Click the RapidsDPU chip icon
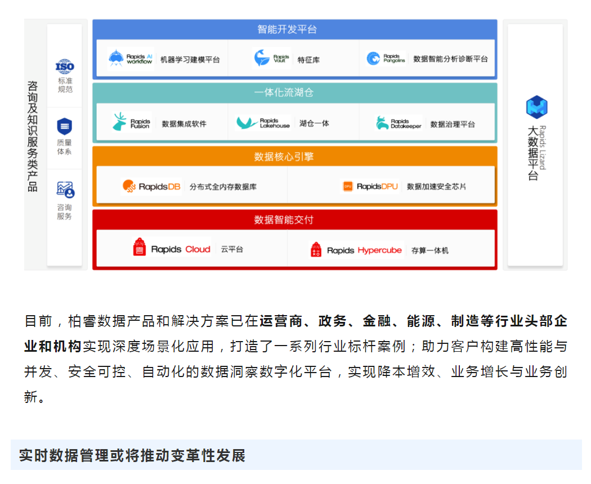591x484 pixels. coord(348,186)
